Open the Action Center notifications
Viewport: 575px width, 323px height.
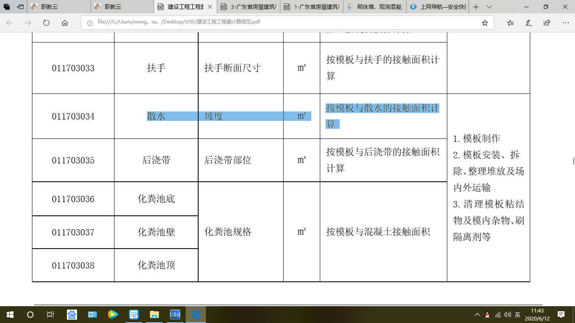tap(561, 315)
